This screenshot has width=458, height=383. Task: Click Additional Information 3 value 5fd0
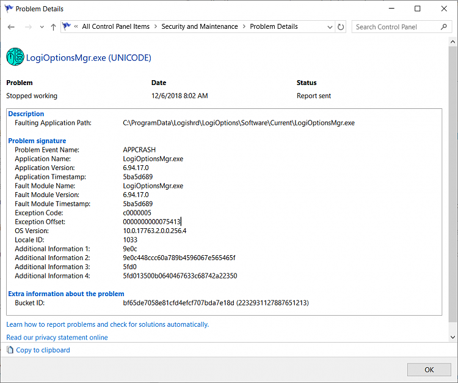coord(129,267)
